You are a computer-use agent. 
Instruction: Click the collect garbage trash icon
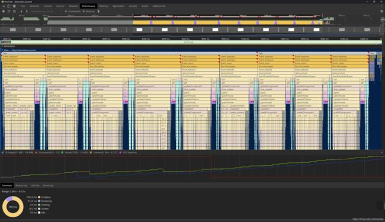pos(98,11)
